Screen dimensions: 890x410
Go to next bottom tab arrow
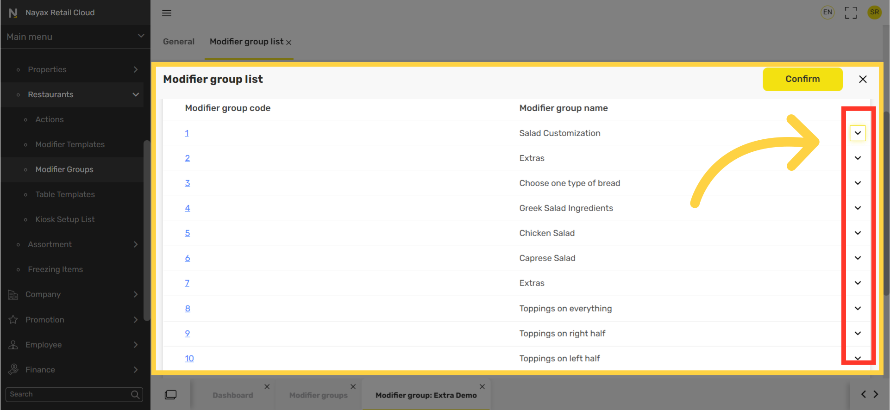[x=876, y=394]
